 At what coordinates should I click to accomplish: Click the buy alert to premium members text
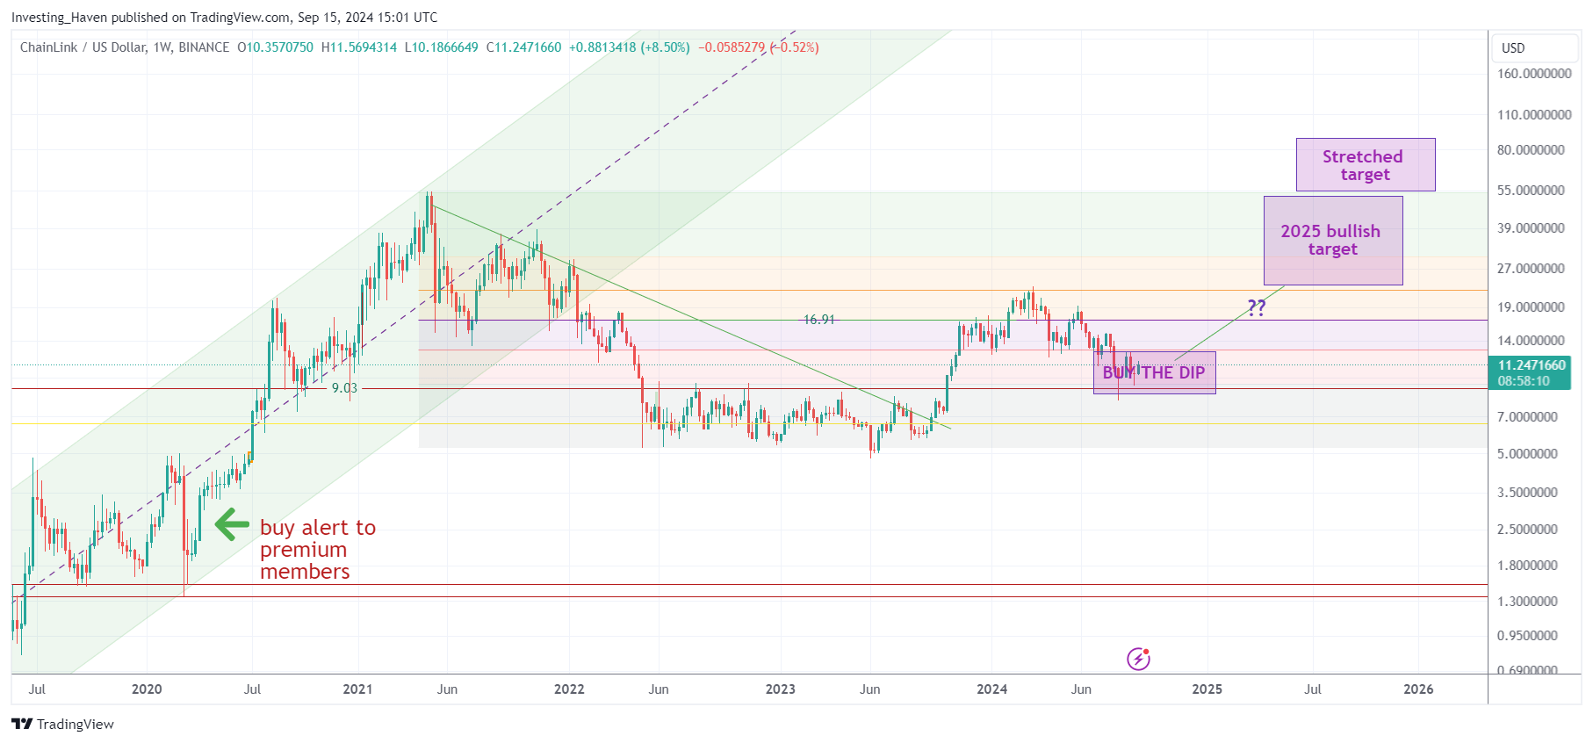[317, 549]
